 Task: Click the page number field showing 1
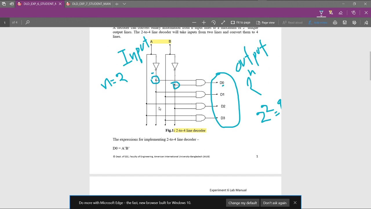5,22
